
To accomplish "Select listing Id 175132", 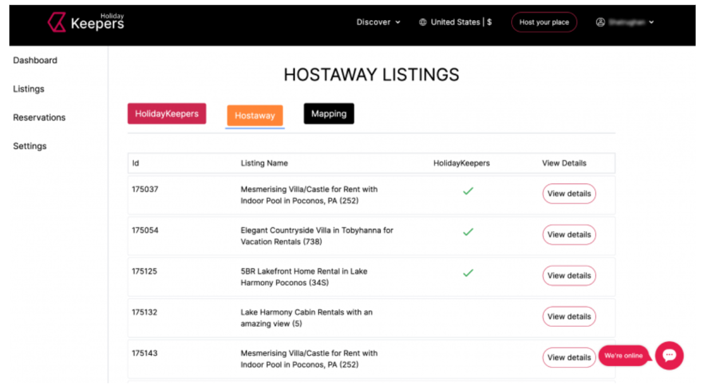I will (145, 312).
